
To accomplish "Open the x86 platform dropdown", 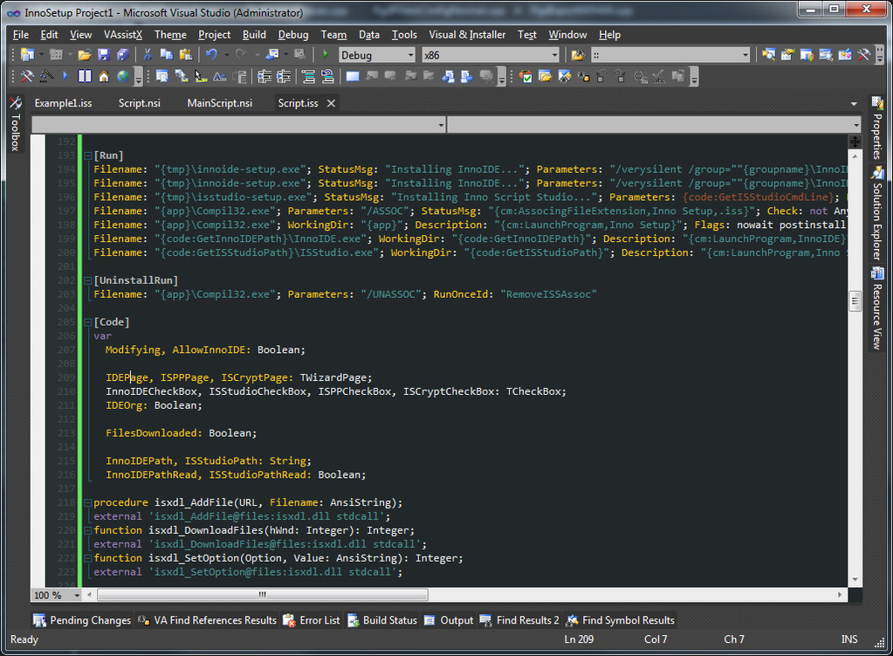I will tap(554, 55).
